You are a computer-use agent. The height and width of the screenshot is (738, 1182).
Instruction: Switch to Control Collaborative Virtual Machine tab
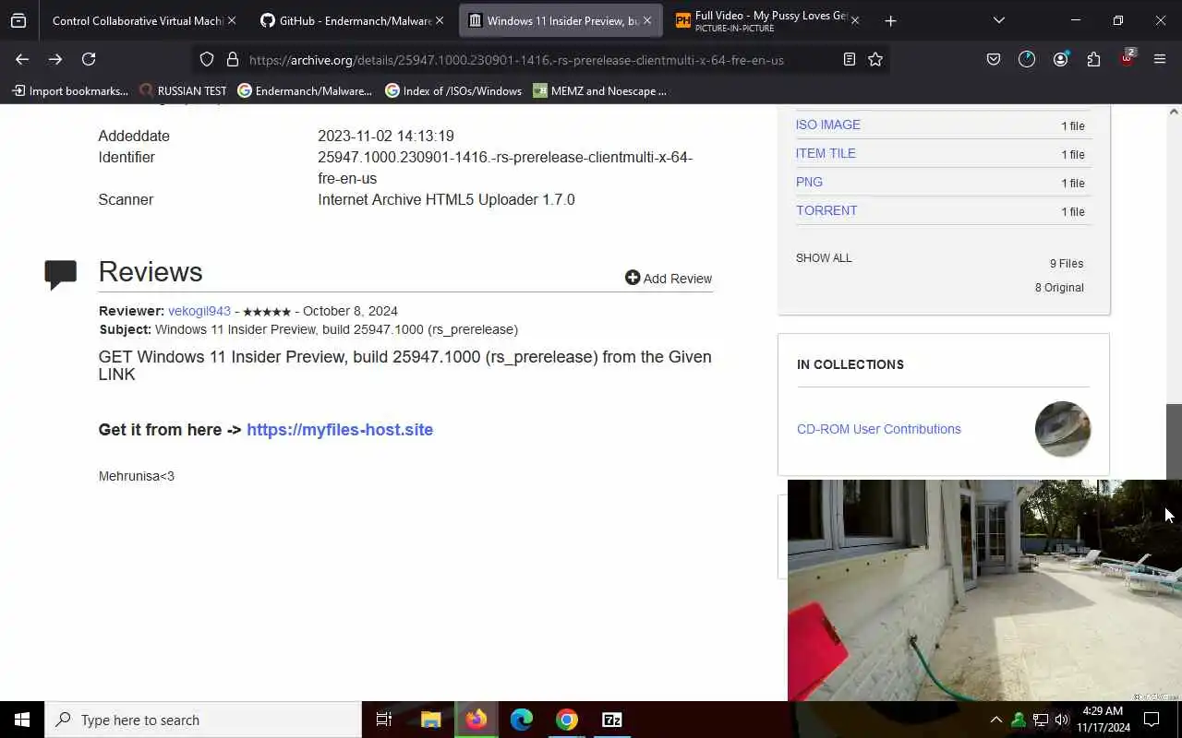pyautogui.click(x=137, y=20)
